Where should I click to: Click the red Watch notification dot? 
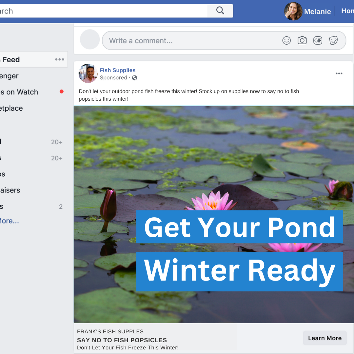(61, 91)
